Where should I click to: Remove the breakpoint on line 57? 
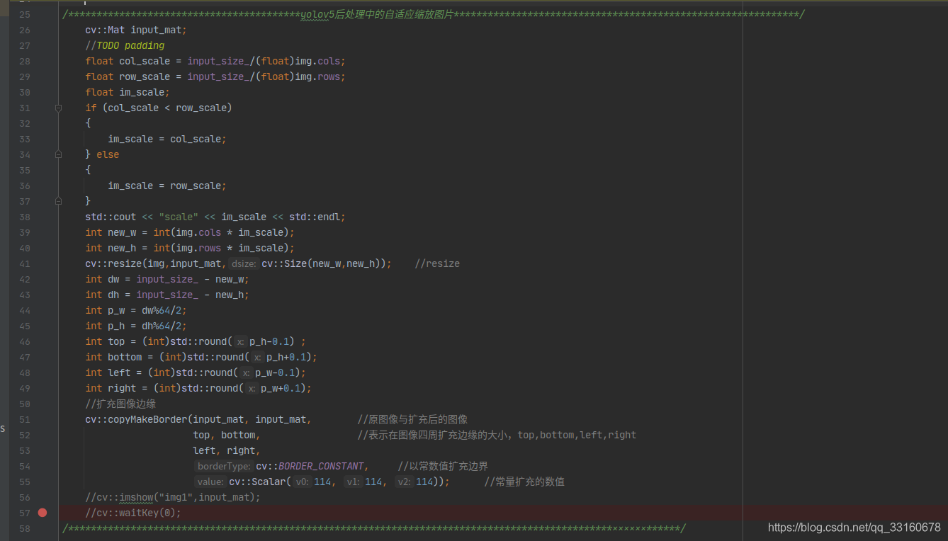coord(42,512)
